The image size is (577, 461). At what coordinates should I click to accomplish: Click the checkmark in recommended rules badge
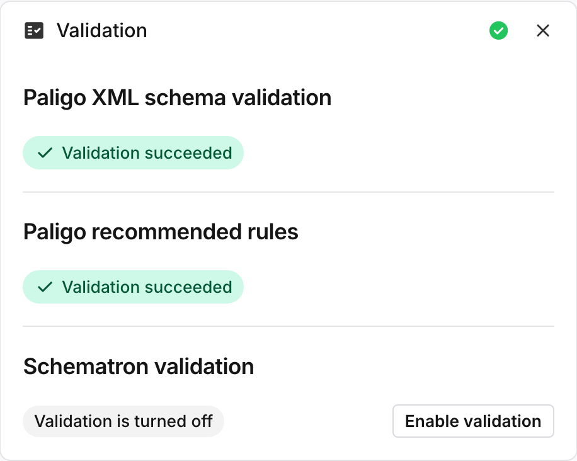pyautogui.click(x=44, y=287)
